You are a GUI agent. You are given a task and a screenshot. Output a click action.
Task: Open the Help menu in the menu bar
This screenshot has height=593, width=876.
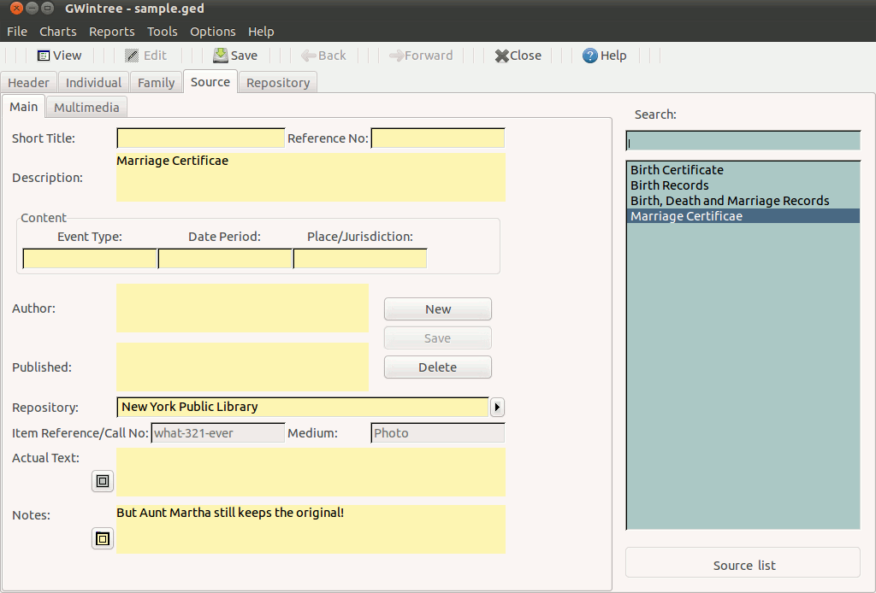click(x=261, y=32)
